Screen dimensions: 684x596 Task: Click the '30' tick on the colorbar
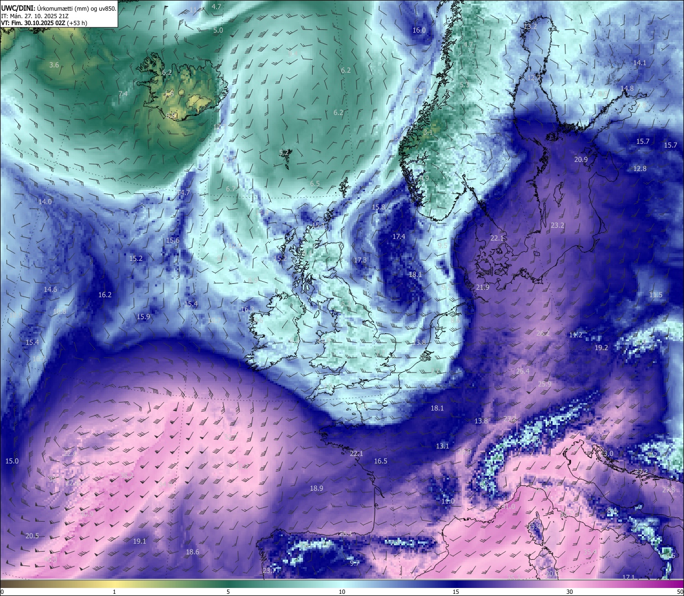tap(570, 592)
